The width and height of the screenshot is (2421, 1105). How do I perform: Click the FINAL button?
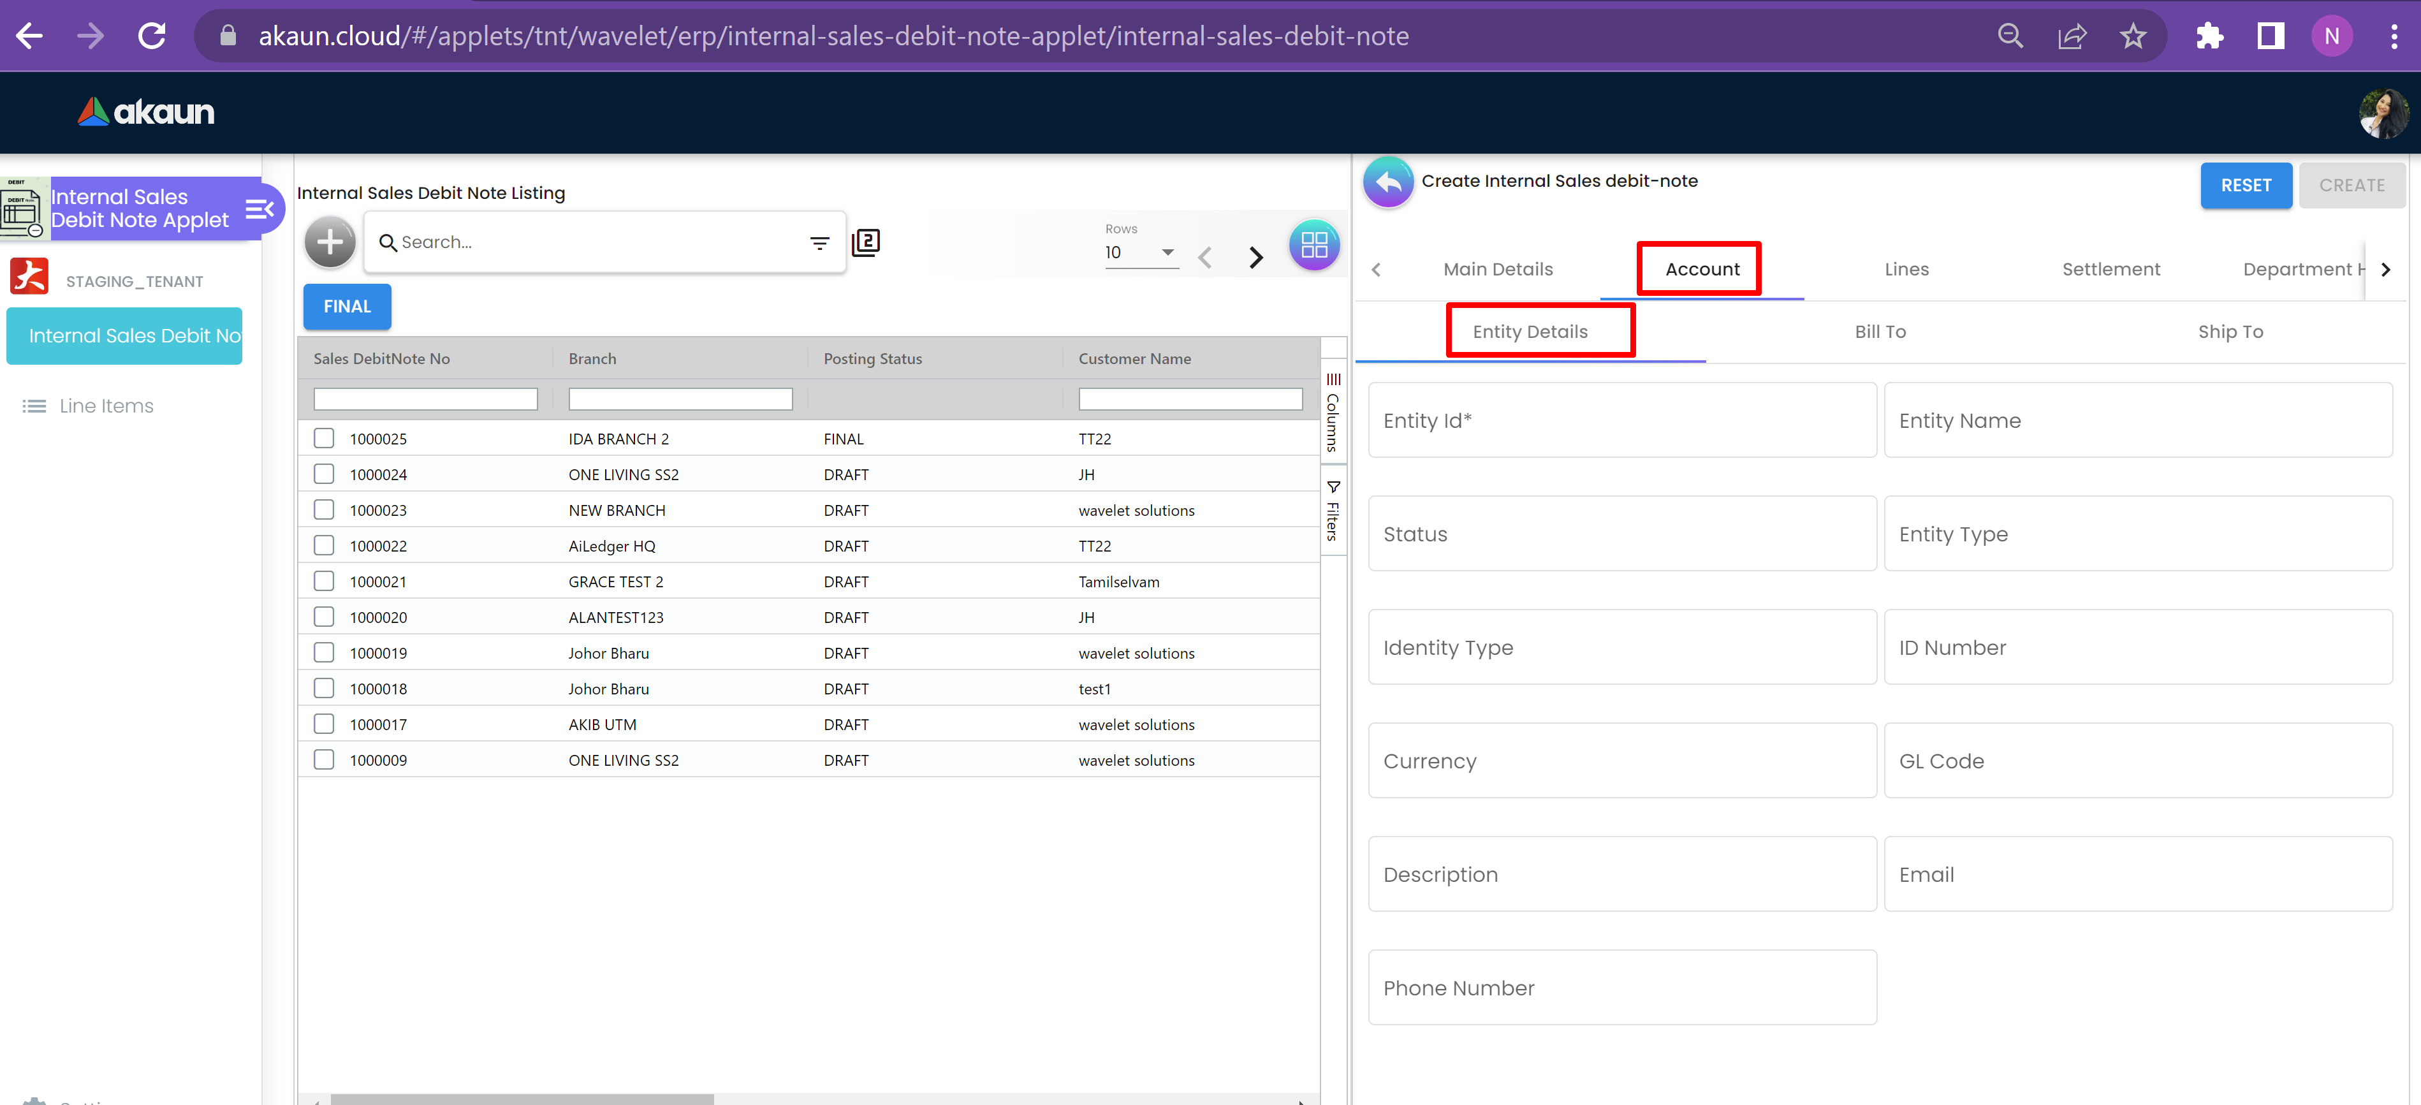[347, 307]
